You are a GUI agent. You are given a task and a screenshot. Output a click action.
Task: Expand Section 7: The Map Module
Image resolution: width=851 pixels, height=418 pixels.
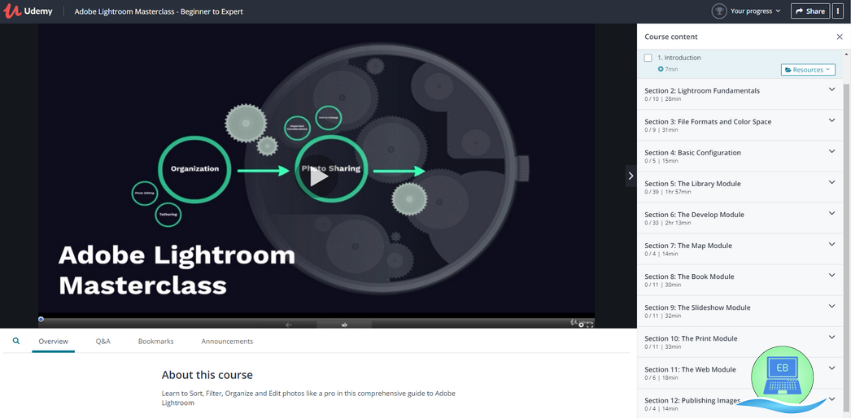(832, 244)
